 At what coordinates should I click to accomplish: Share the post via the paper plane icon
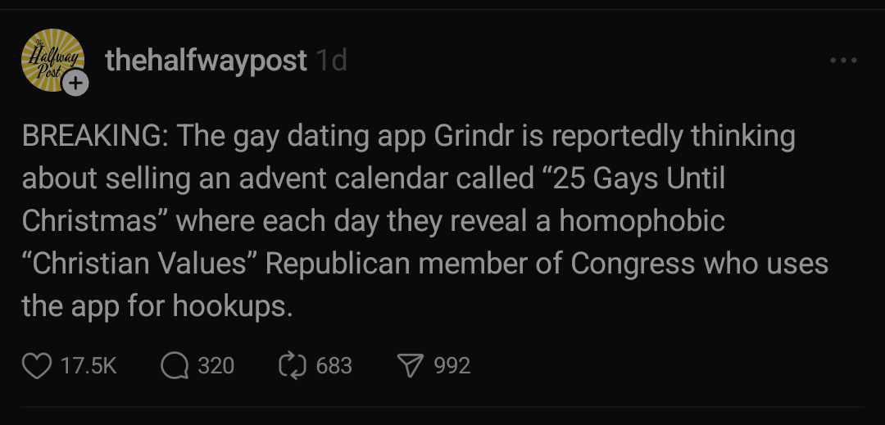tap(410, 366)
